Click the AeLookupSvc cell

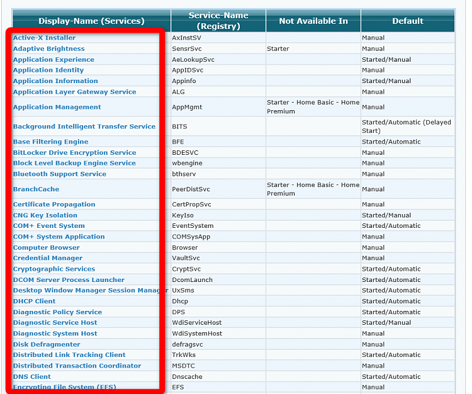click(218, 59)
